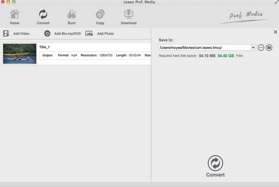Switch to the Convert module

(43, 17)
